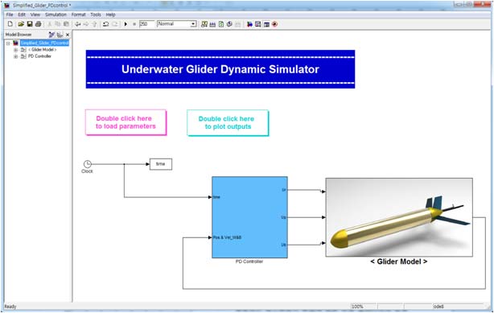This screenshot has width=494, height=313.
Task: Print the model using the printer icon
Action: pos(38,24)
